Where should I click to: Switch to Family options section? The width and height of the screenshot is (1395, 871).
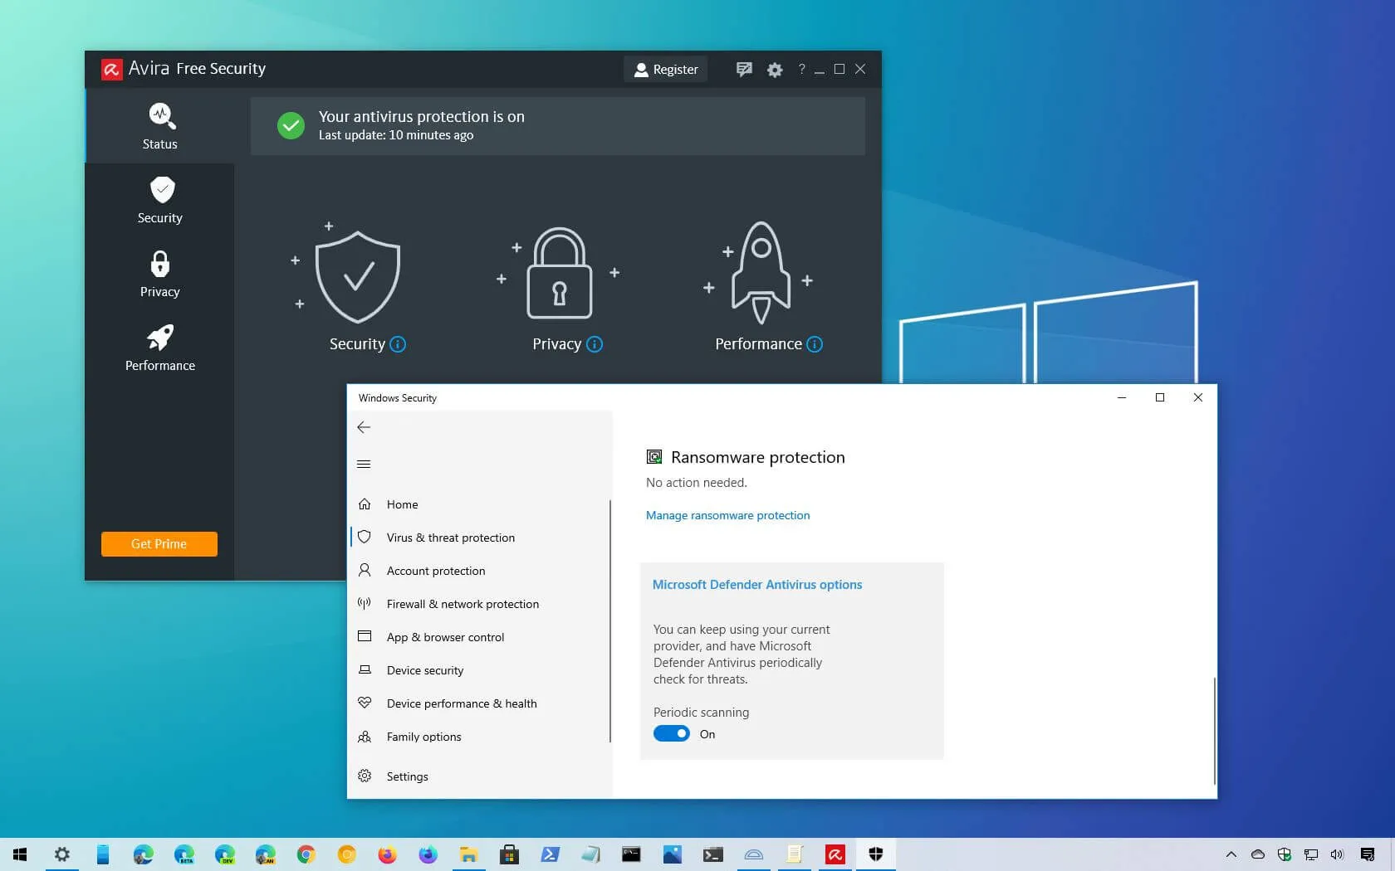click(x=423, y=737)
